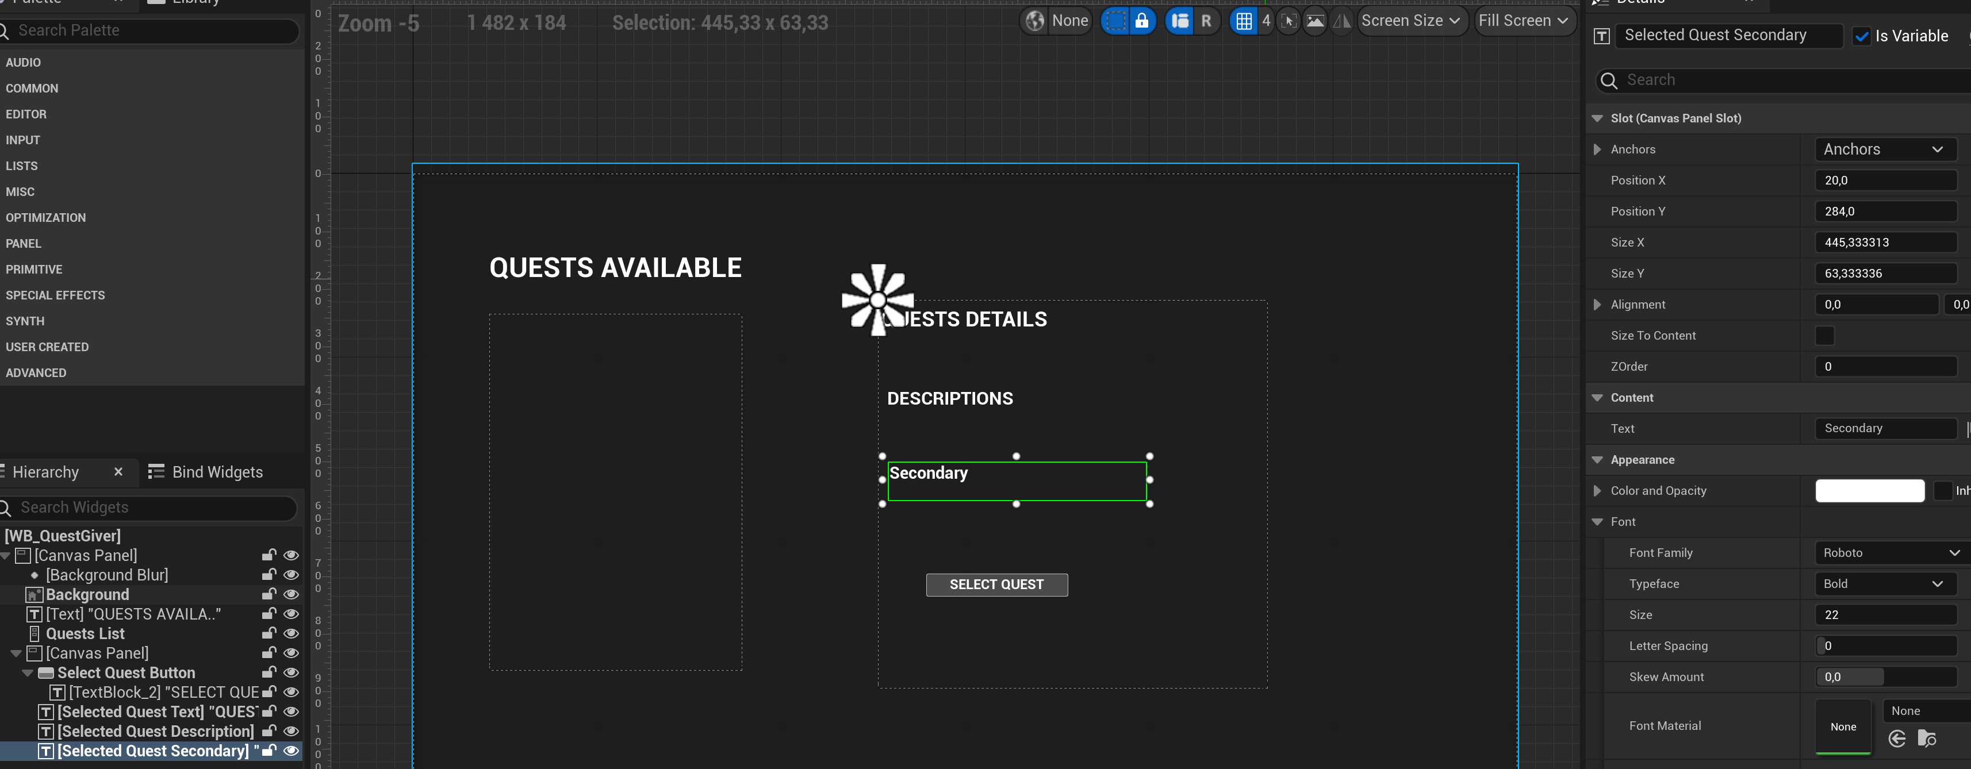The image size is (1971, 769).
Task: Toggle the padlock icon in viewport toolbar
Action: coord(1141,21)
